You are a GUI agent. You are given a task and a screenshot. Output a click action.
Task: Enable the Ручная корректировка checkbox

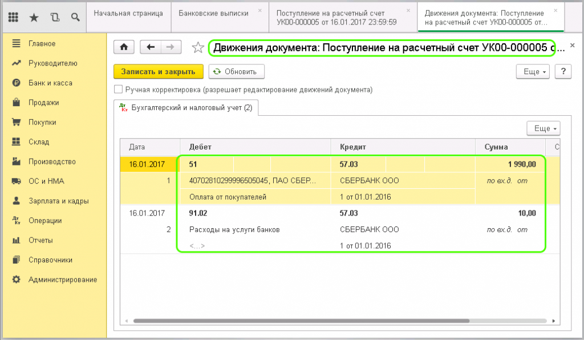click(119, 90)
